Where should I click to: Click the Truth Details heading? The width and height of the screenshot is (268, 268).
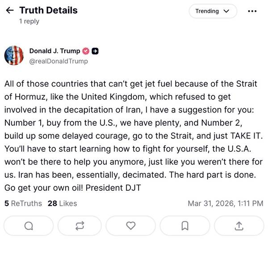pos(48,10)
